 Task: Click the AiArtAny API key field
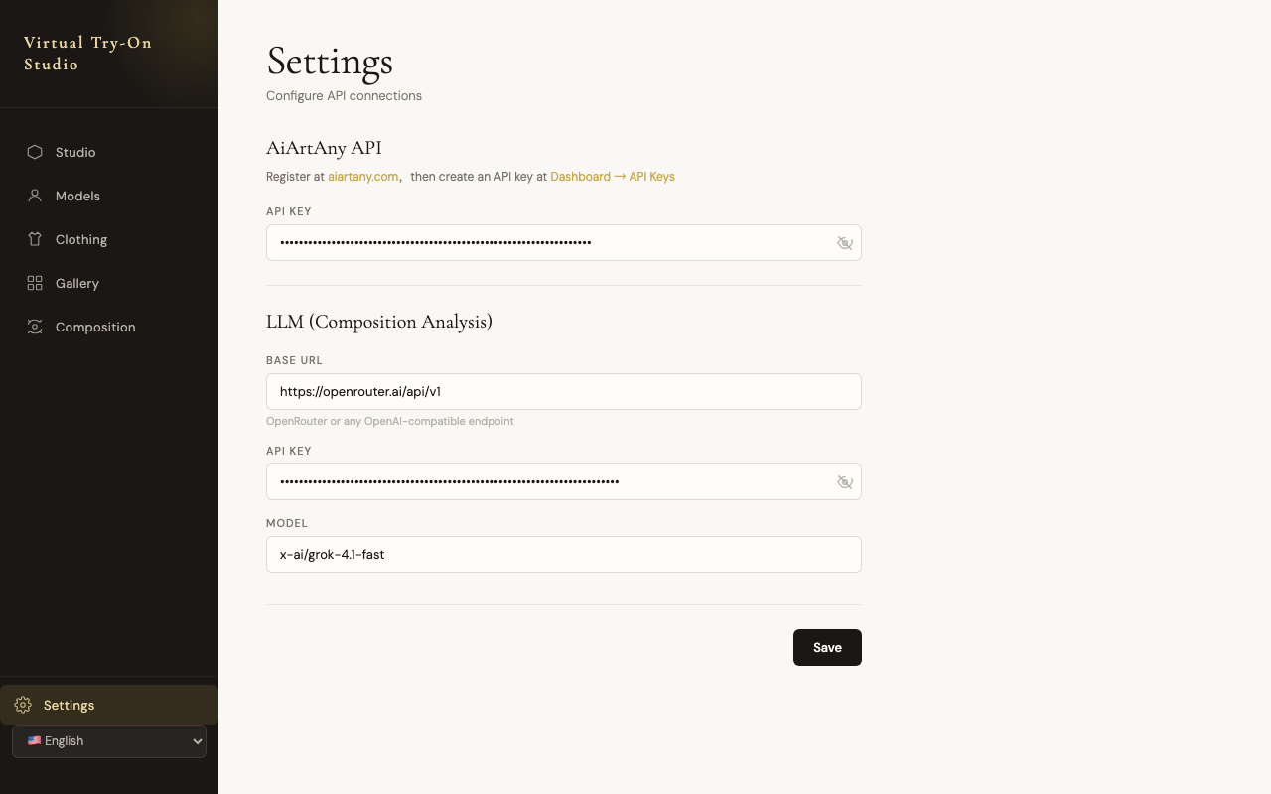coord(546,242)
